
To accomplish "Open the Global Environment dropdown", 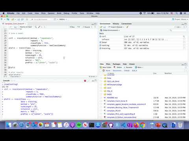I will click(x=110, y=30).
